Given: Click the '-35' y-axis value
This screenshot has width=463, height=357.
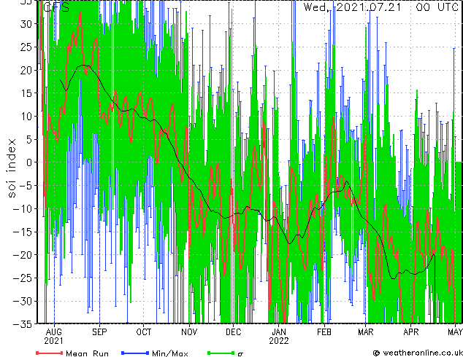Looking at the screenshot, I should point(23,324).
